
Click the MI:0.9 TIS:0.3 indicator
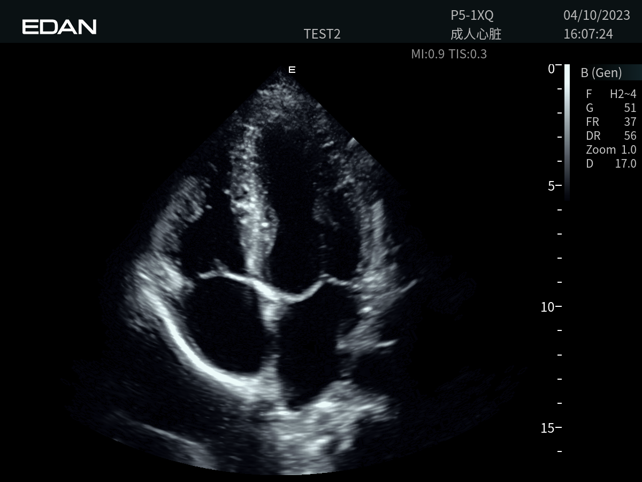(449, 54)
